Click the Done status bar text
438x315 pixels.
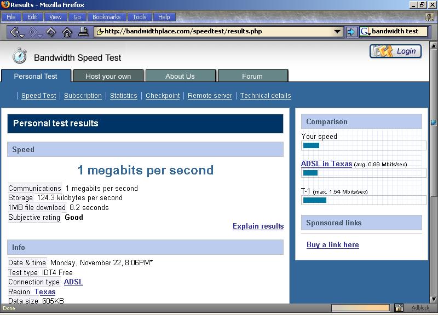click(x=9, y=308)
